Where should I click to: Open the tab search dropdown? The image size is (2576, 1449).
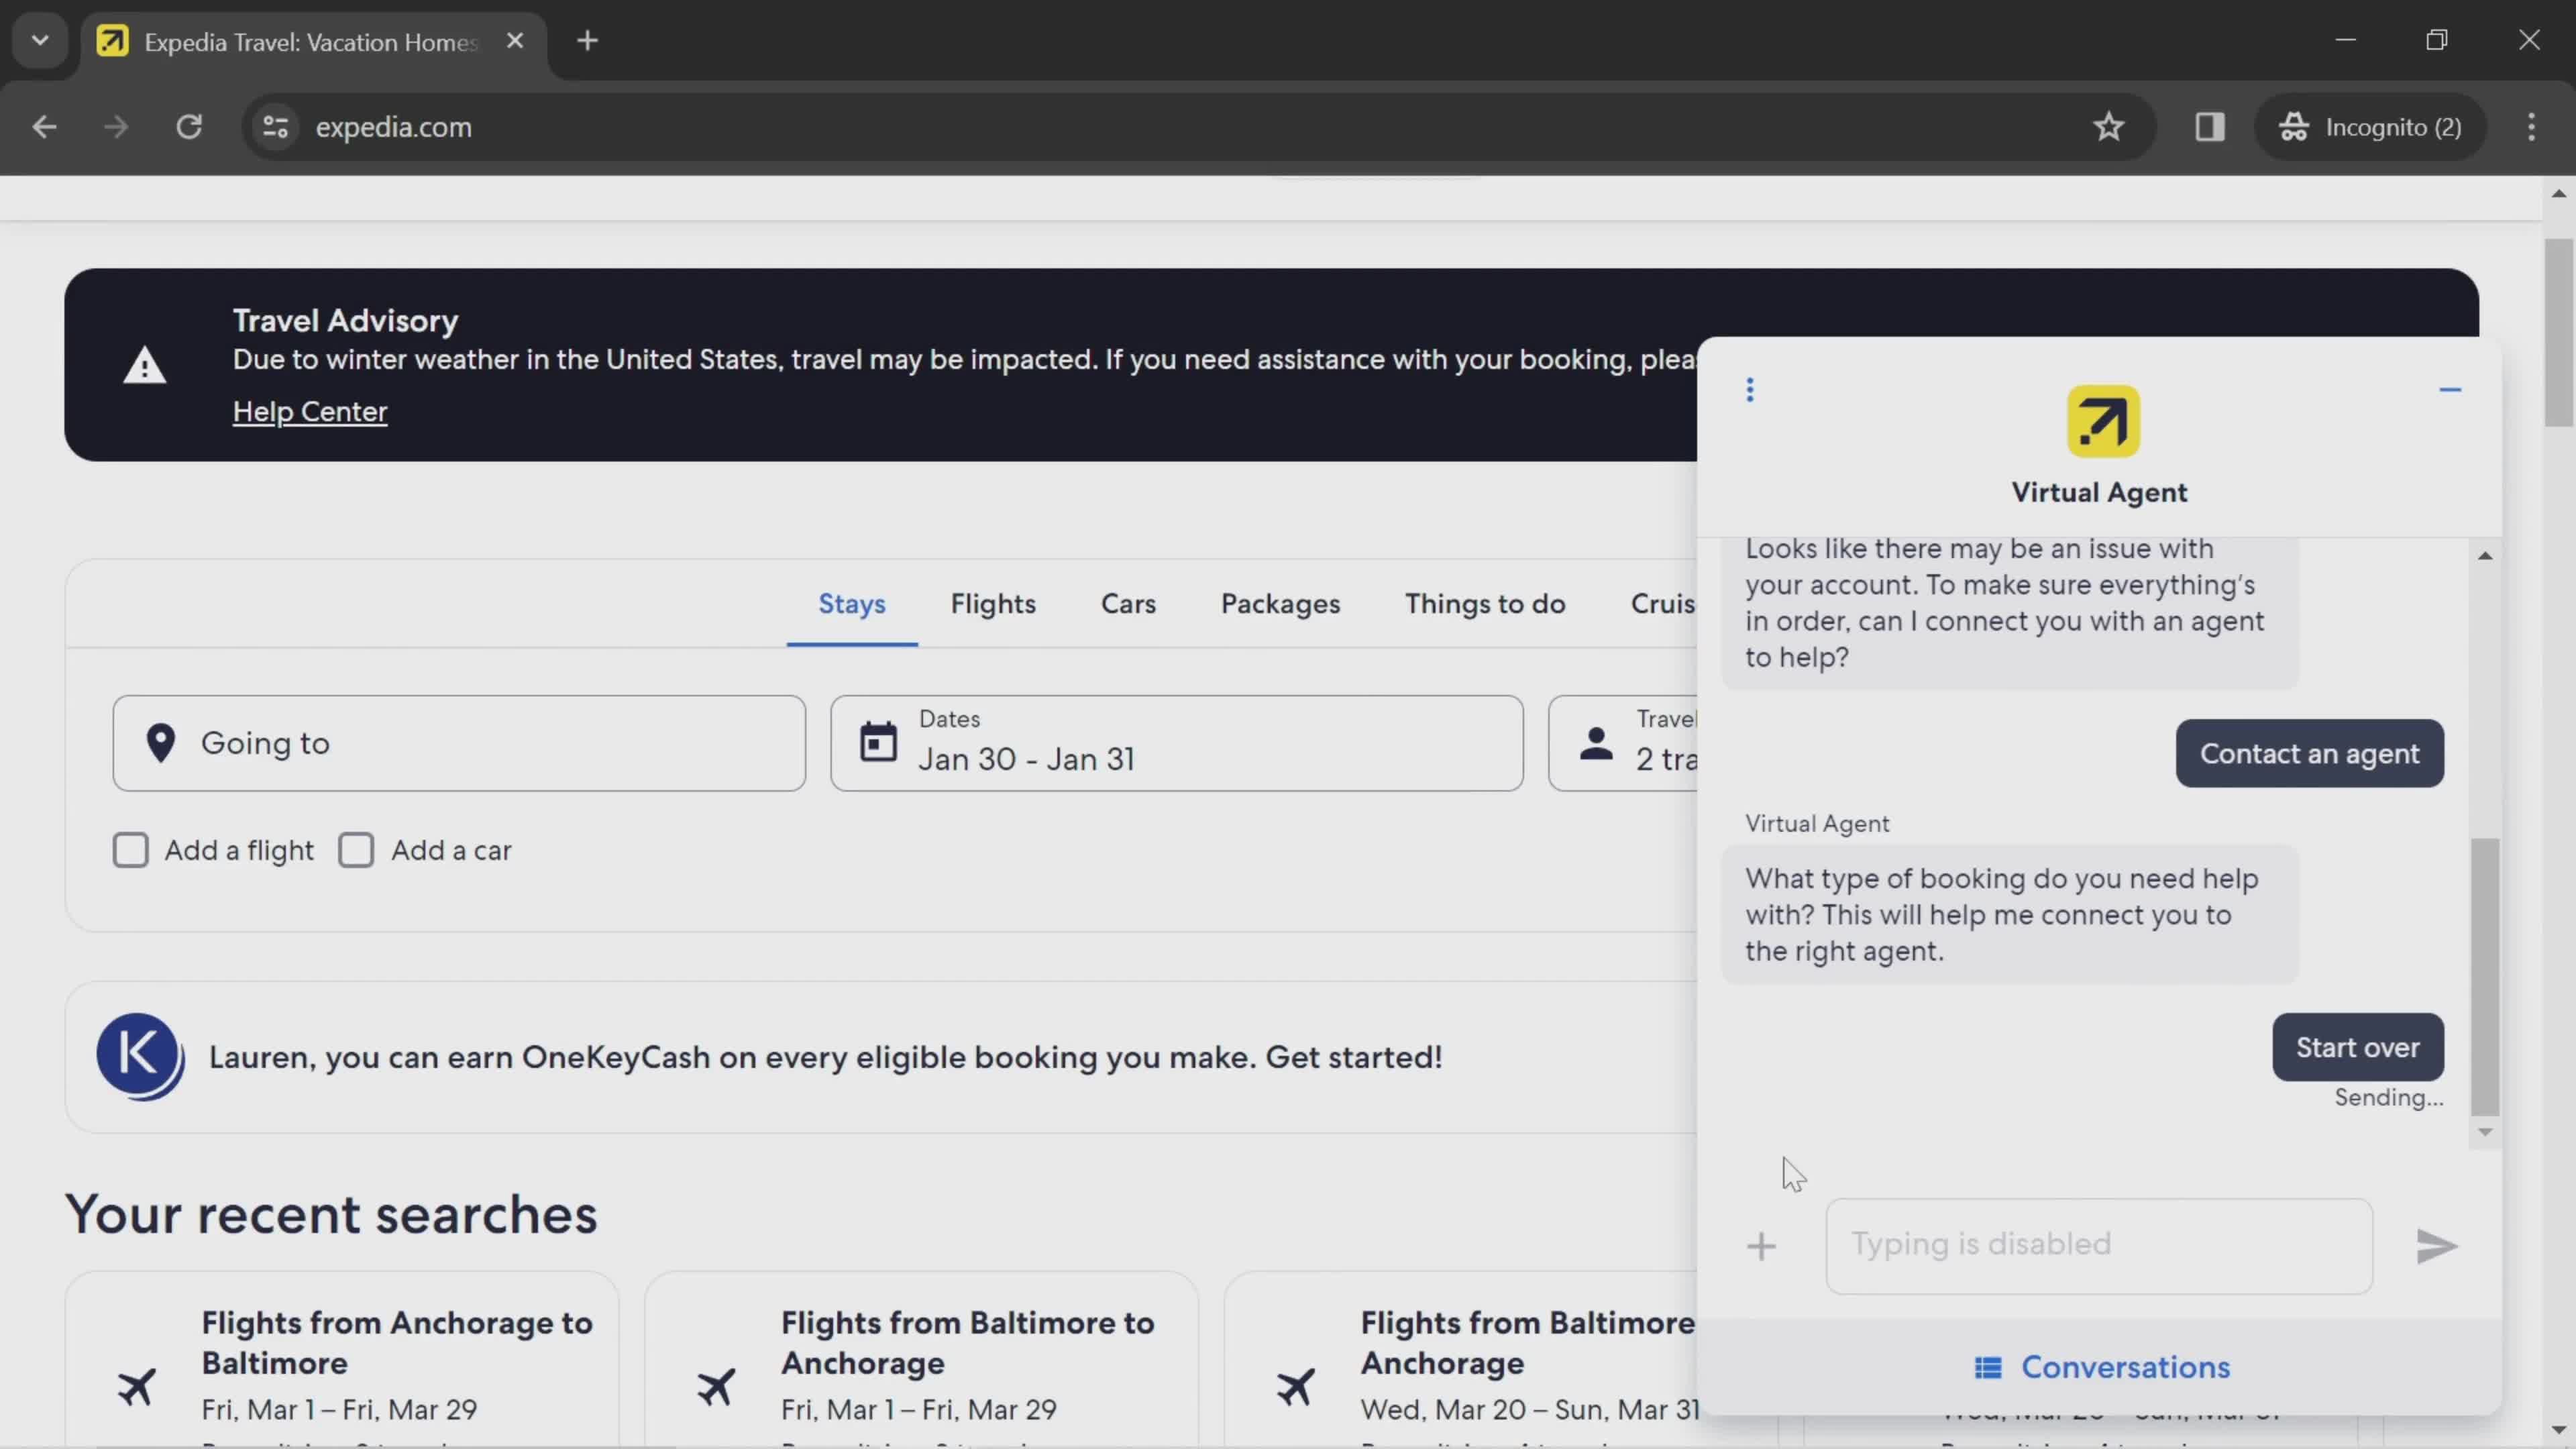(40, 41)
